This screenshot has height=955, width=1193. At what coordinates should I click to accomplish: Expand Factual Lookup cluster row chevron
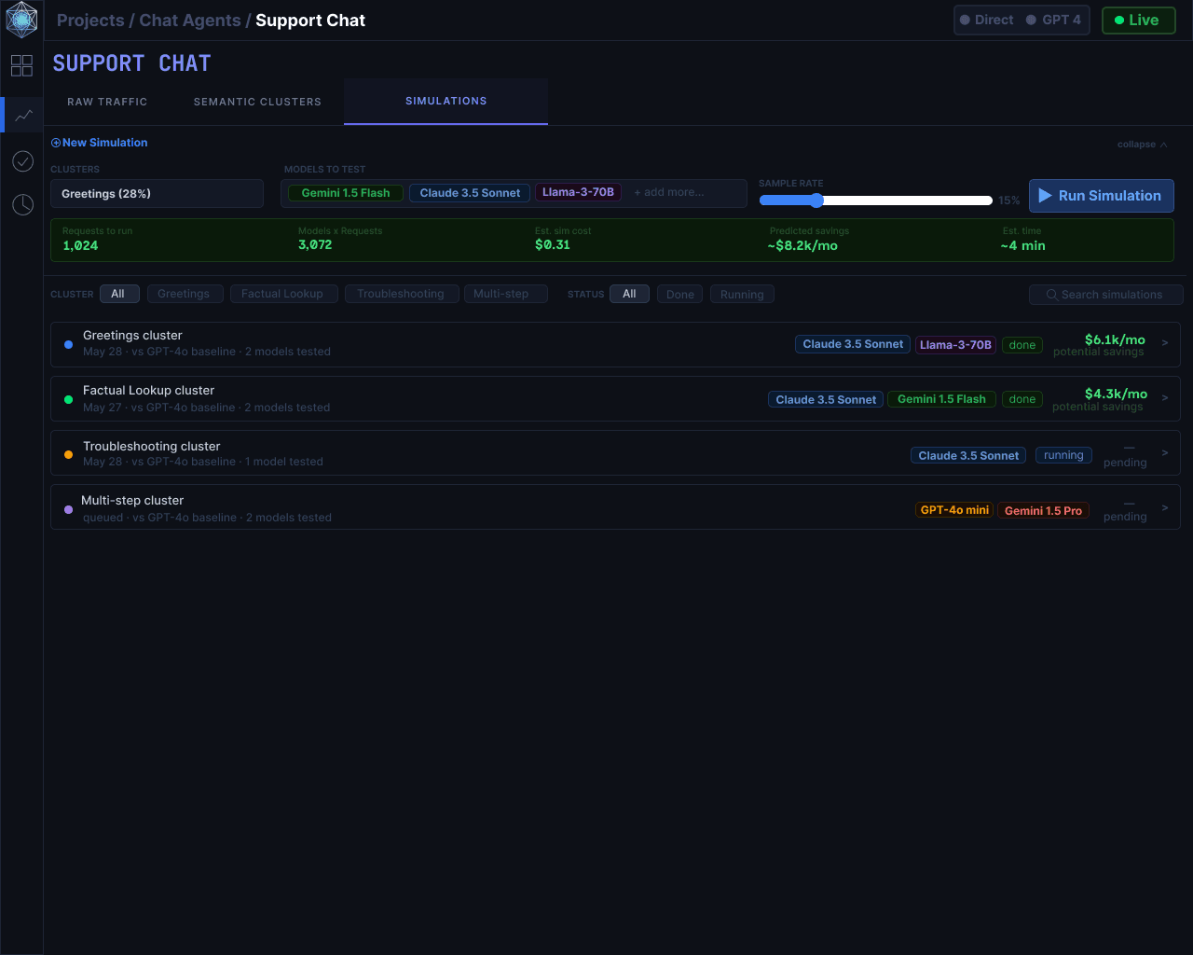click(1165, 398)
